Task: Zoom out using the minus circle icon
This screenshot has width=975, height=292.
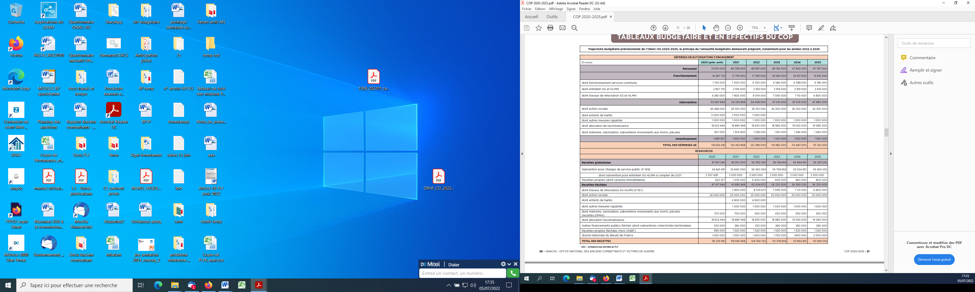Action: [728, 28]
